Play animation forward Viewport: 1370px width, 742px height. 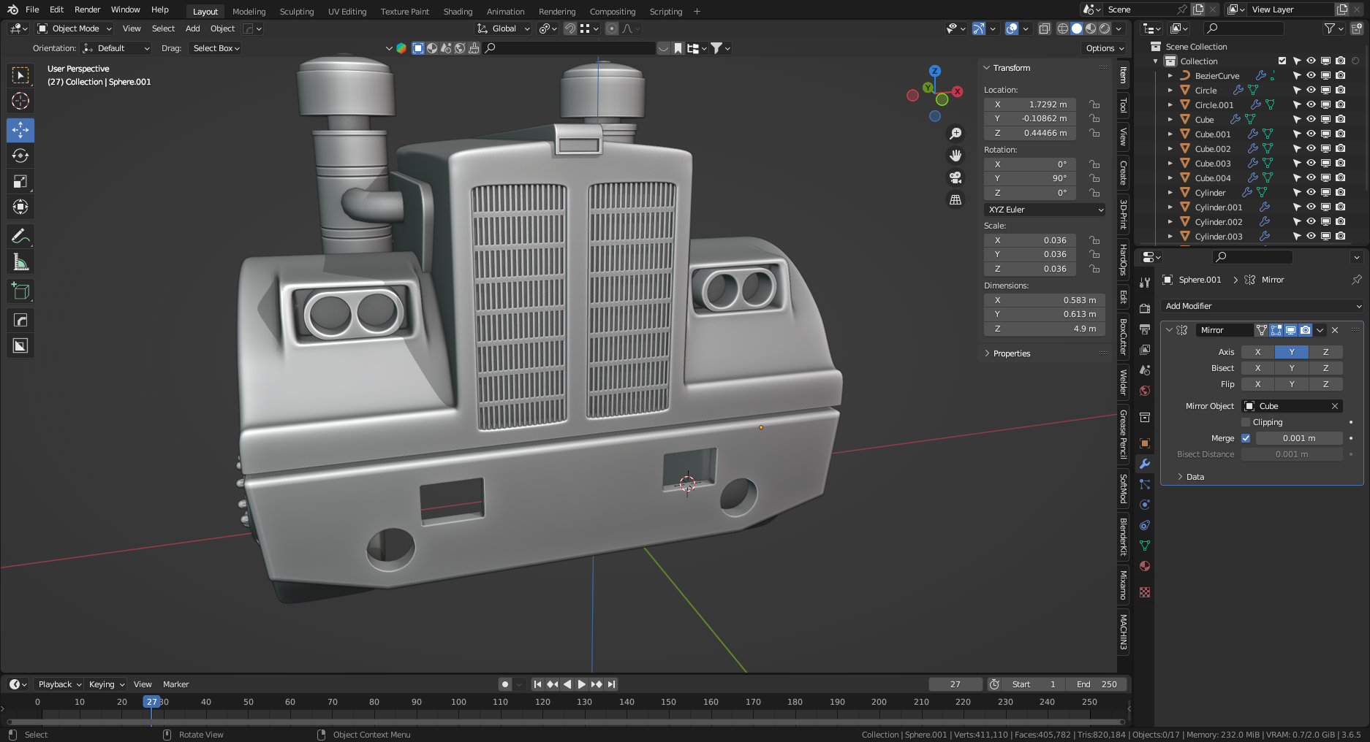tap(582, 684)
